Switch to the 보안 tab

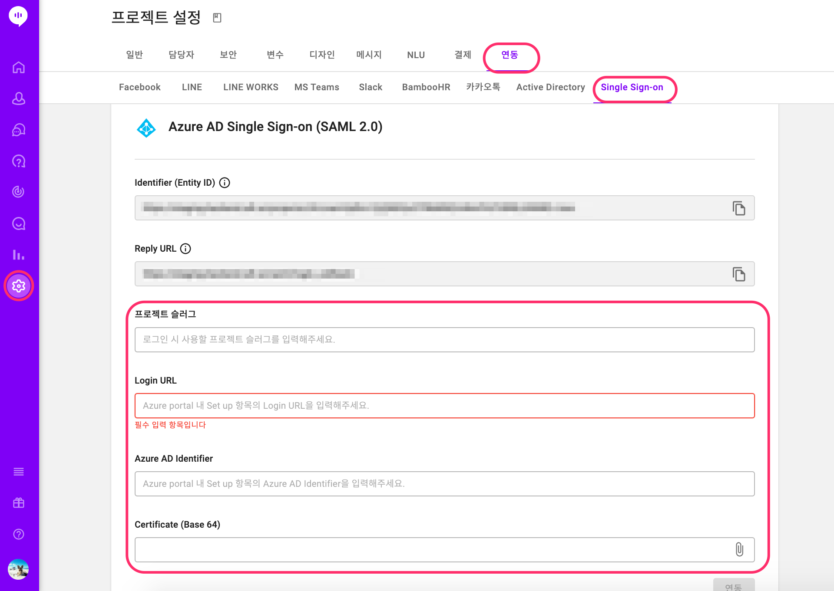pyautogui.click(x=228, y=55)
